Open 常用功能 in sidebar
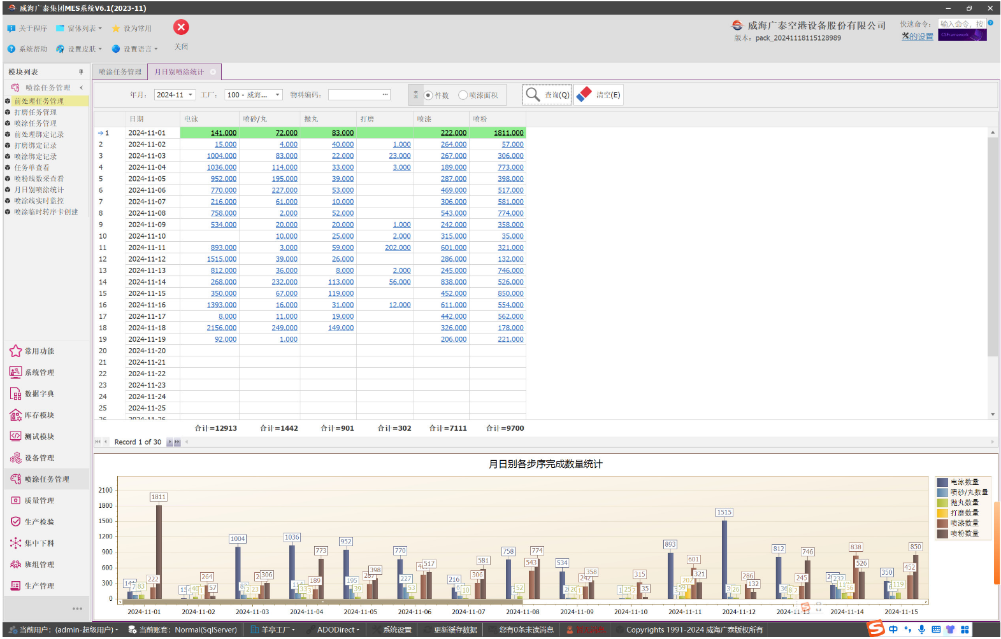Screen dimensions: 1001x639 click(32, 351)
